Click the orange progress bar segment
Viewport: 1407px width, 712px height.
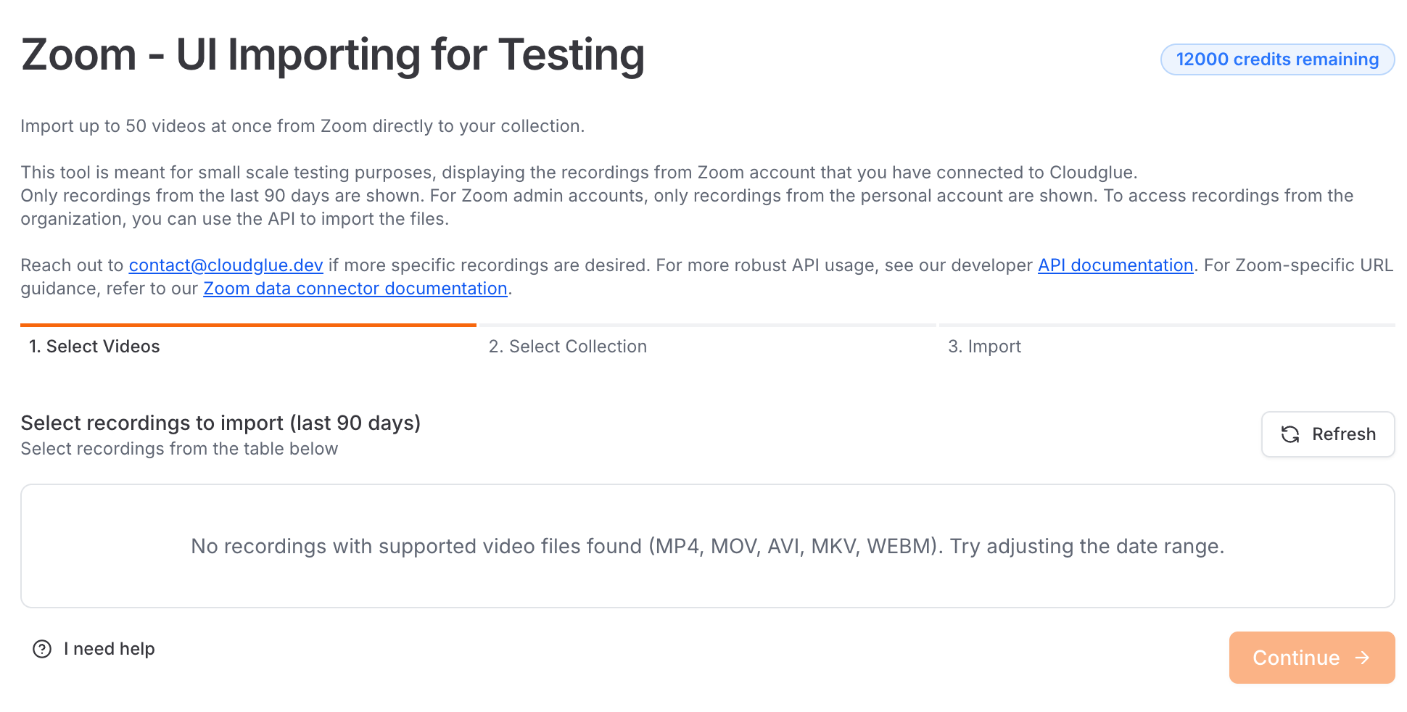pyautogui.click(x=248, y=325)
